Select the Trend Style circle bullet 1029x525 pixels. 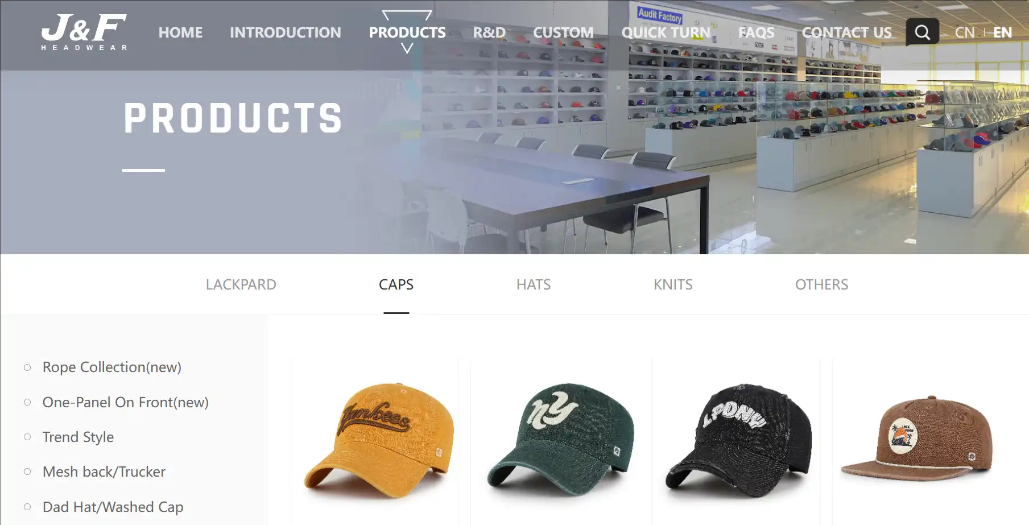click(x=27, y=437)
